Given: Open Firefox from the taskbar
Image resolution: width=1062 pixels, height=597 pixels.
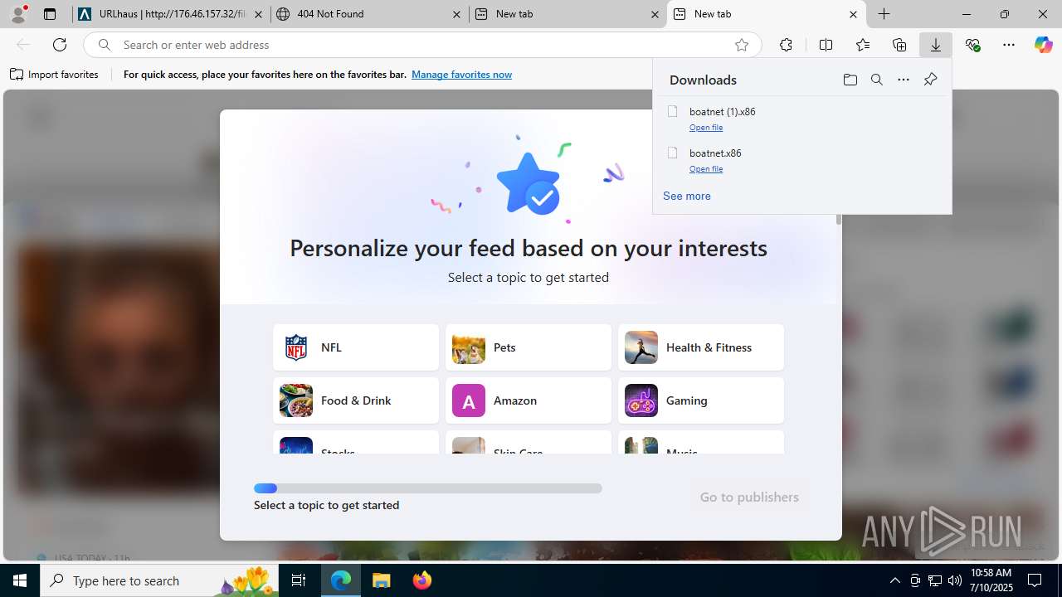Looking at the screenshot, I should [x=422, y=580].
